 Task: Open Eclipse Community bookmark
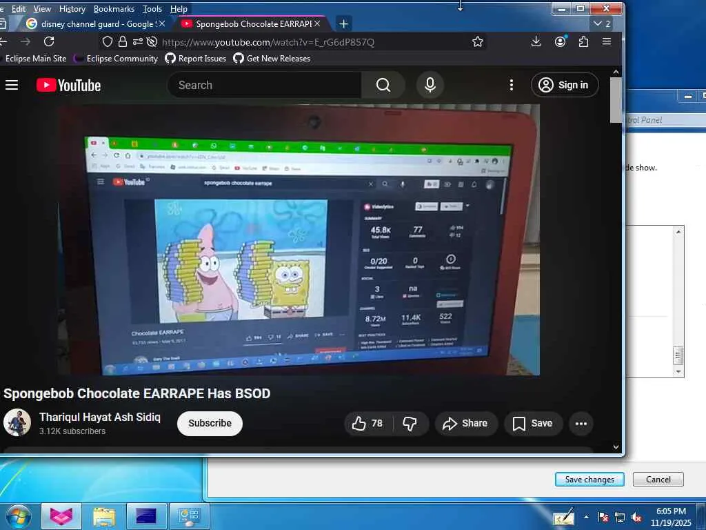pyautogui.click(x=117, y=58)
